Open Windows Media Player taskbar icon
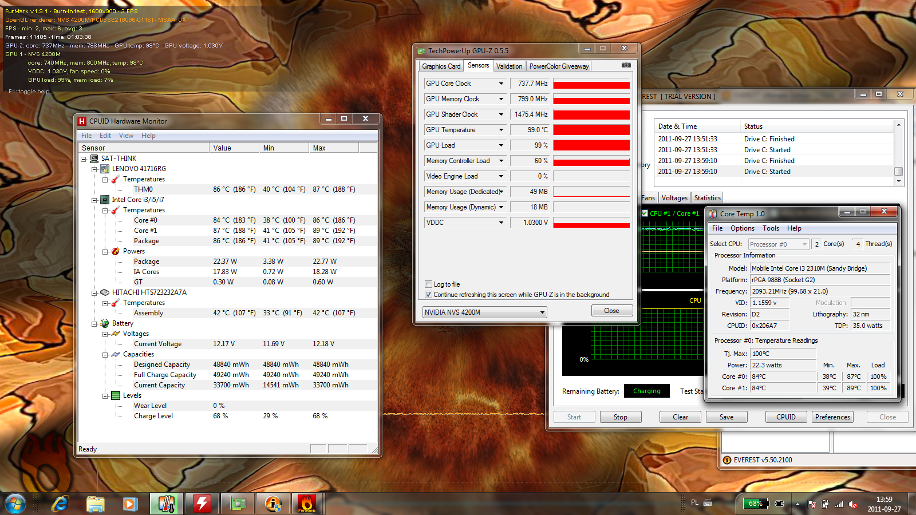This screenshot has width=916, height=515. click(131, 504)
